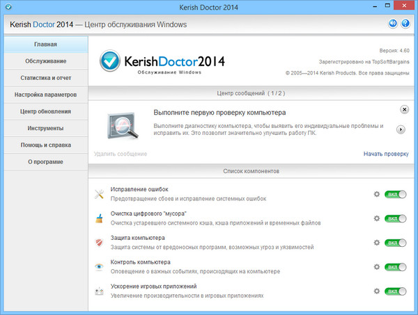Toggle off Очистка цифрового мусора switch
The width and height of the screenshot is (418, 315).
tap(395, 218)
